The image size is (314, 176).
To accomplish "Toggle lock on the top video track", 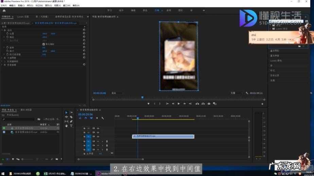I will coord(84,128).
